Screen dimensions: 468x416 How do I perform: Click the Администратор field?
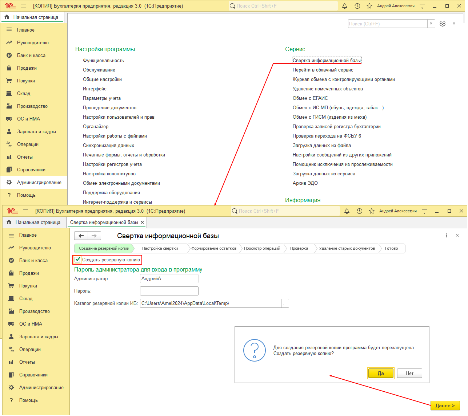coord(169,278)
